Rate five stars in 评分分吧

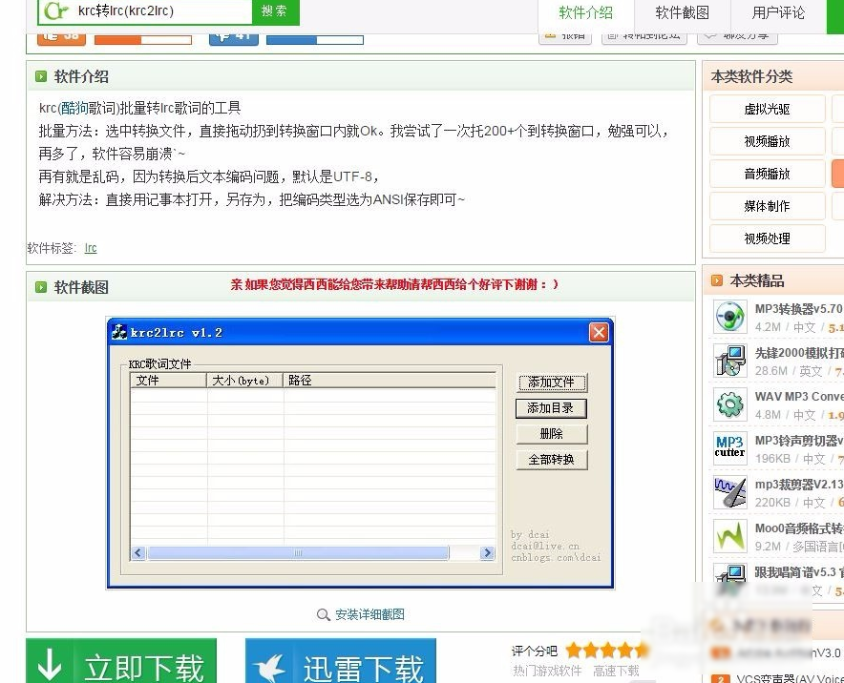pos(635,649)
